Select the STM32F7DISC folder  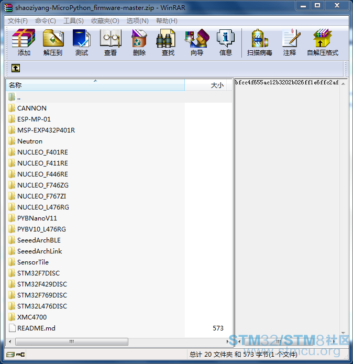click(34, 273)
